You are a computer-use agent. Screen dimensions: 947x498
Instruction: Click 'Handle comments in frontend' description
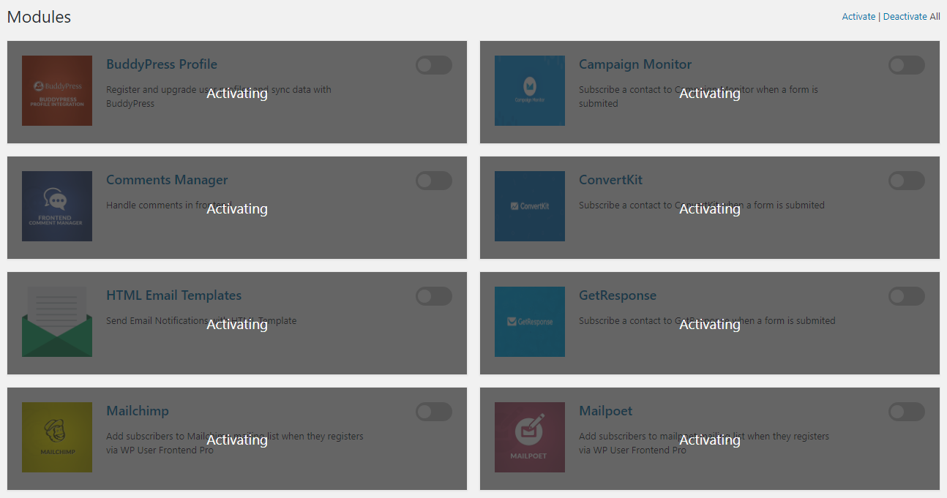[168, 205]
